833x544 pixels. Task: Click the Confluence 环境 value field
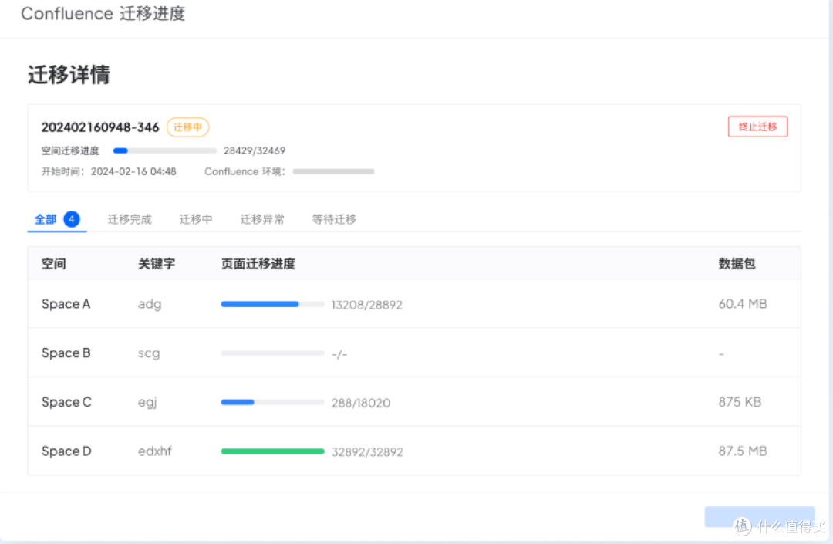pyautogui.click(x=333, y=171)
